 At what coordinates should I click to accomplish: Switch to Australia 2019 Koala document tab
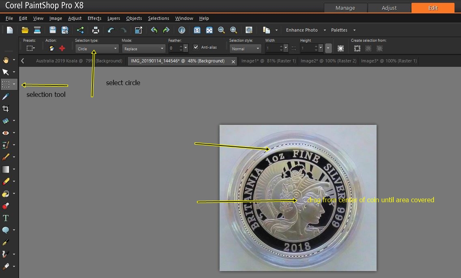point(79,61)
